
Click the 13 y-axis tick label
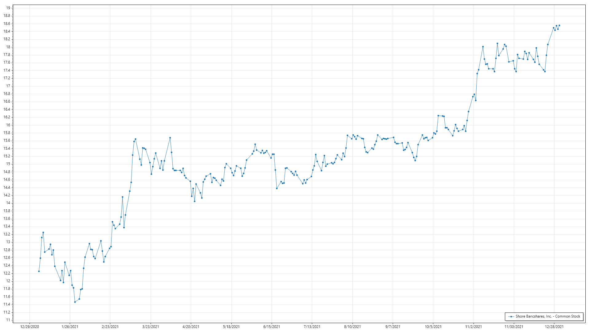click(x=8, y=242)
